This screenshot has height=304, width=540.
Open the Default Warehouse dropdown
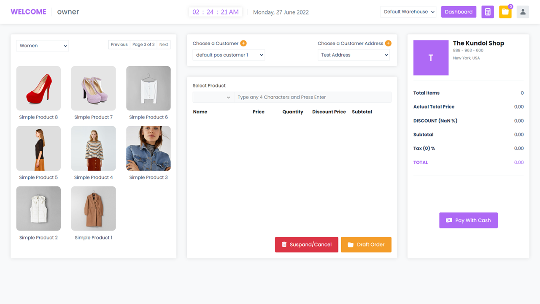(x=408, y=12)
